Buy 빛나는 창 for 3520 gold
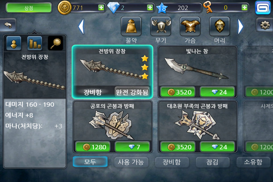The height and width of the screenshot is (182, 273). tap(178, 92)
